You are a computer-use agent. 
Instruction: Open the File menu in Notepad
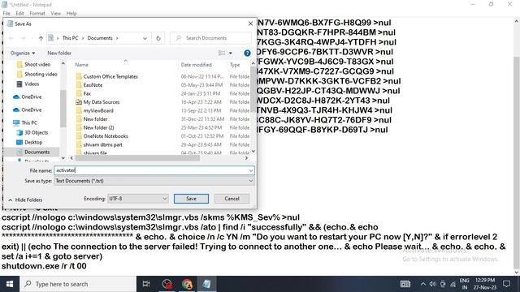coord(6,13)
